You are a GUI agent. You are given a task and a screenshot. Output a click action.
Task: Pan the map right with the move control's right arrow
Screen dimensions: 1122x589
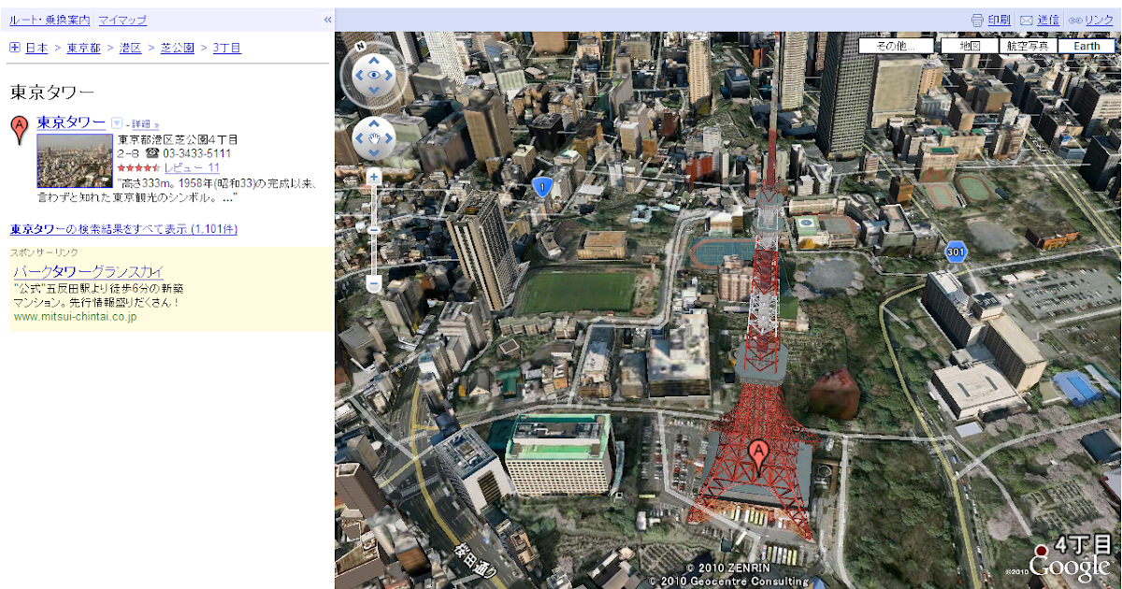[x=389, y=139]
